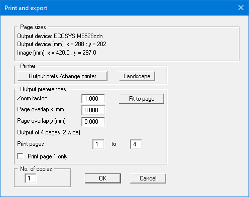Click the Print and export title text
The image size is (249, 197).
coord(26,8)
